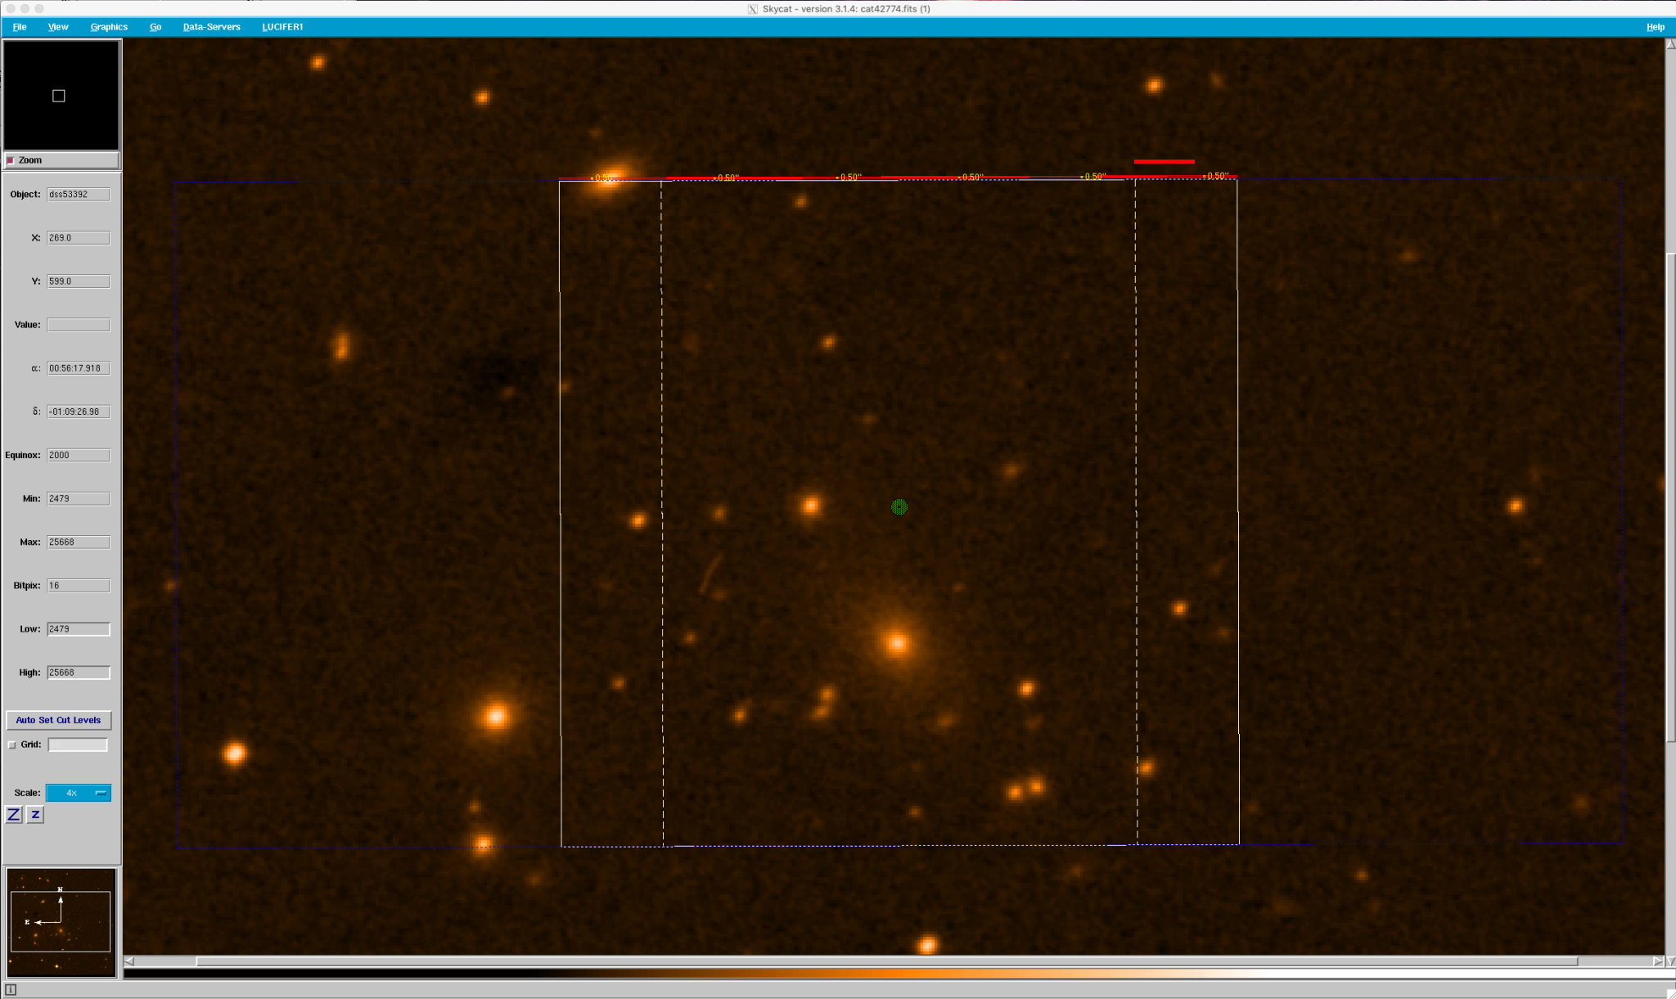Open the File menu

(20, 27)
